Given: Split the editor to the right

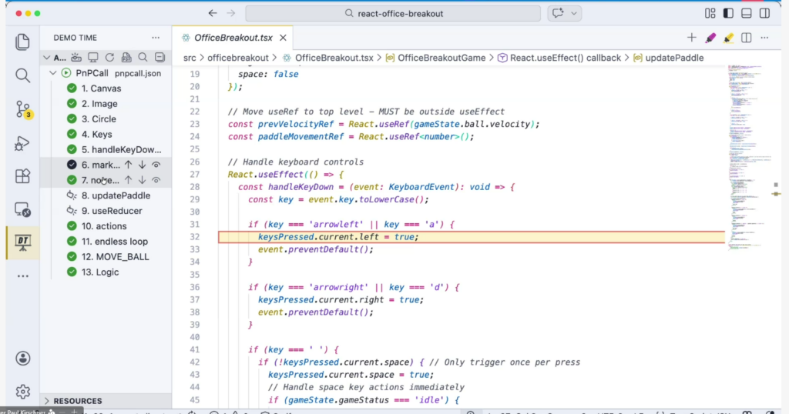Looking at the screenshot, I should [747, 38].
